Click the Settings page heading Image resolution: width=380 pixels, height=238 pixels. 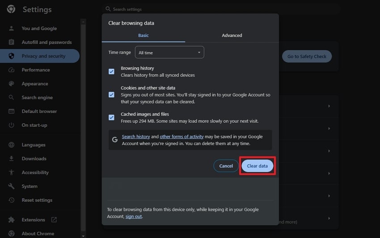click(x=37, y=9)
